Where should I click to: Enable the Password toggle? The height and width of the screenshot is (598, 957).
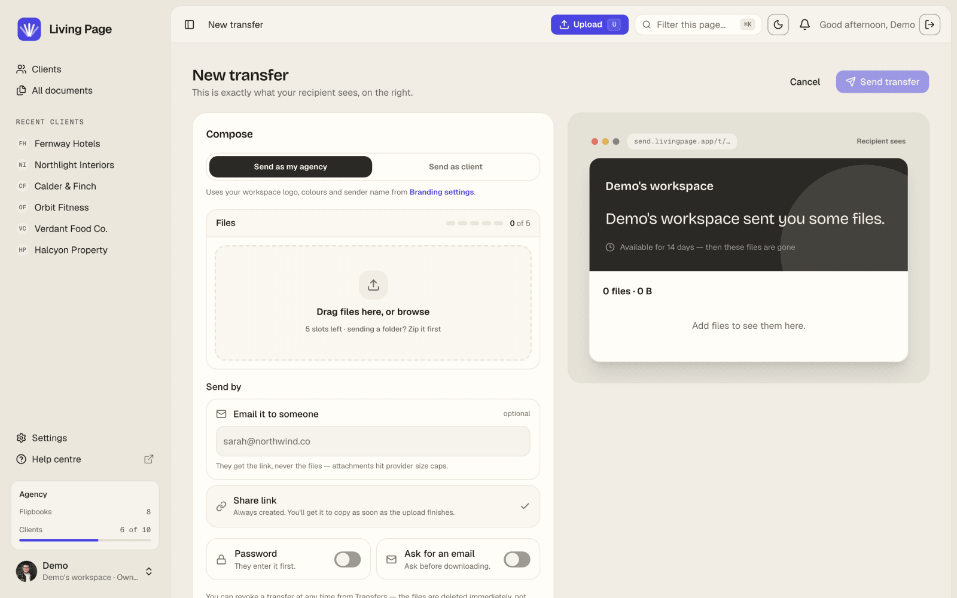click(x=348, y=559)
